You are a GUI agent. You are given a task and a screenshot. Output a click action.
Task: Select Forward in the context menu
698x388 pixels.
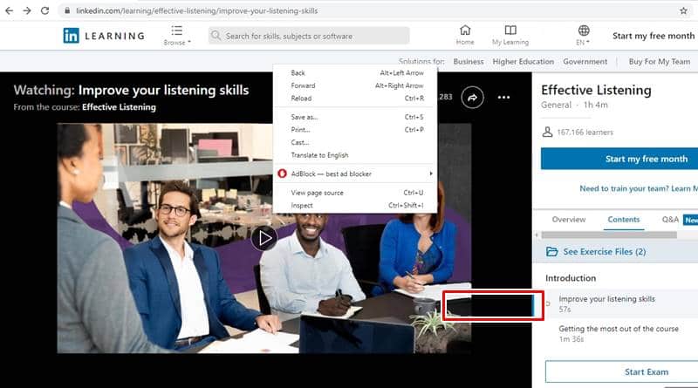355,85
